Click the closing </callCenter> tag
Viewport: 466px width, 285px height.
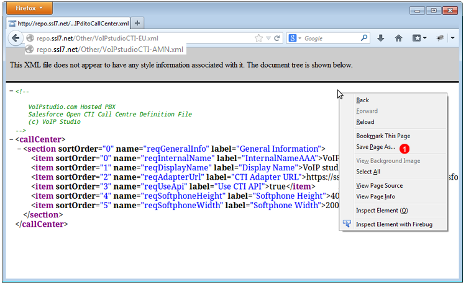[42, 224]
